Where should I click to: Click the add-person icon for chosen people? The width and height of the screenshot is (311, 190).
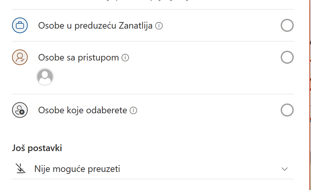coord(20,110)
